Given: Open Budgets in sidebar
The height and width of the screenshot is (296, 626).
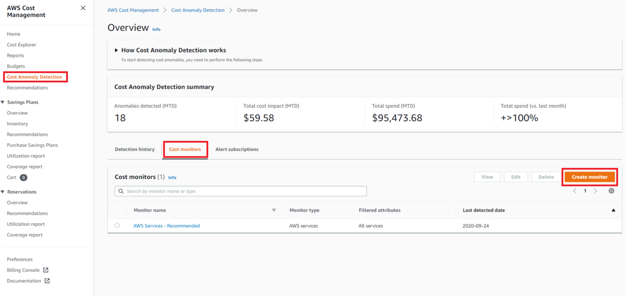Looking at the screenshot, I should click(x=16, y=66).
